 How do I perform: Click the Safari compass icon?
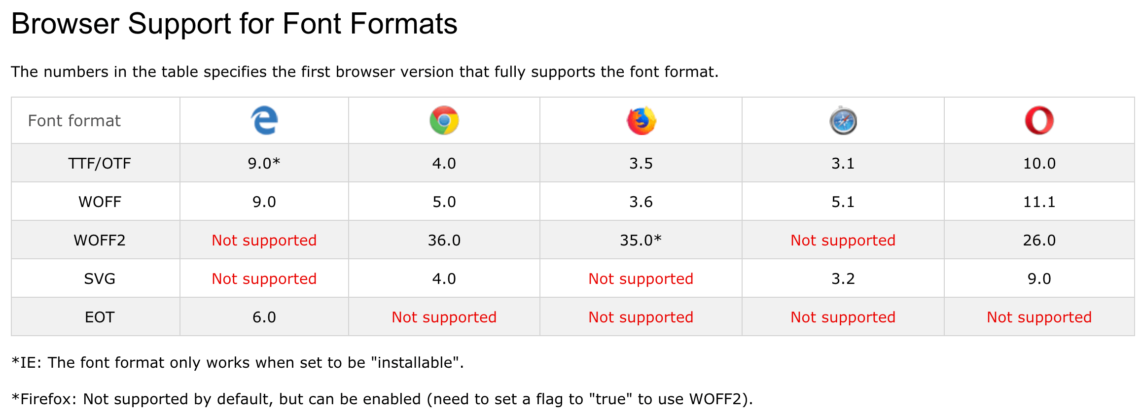click(843, 120)
